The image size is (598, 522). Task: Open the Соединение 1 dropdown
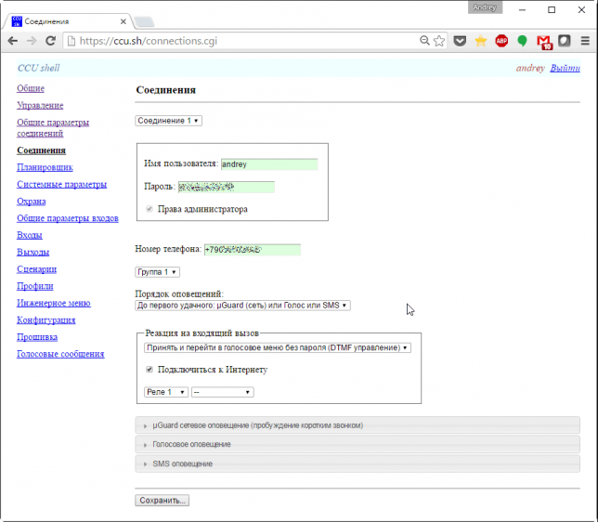tap(168, 121)
